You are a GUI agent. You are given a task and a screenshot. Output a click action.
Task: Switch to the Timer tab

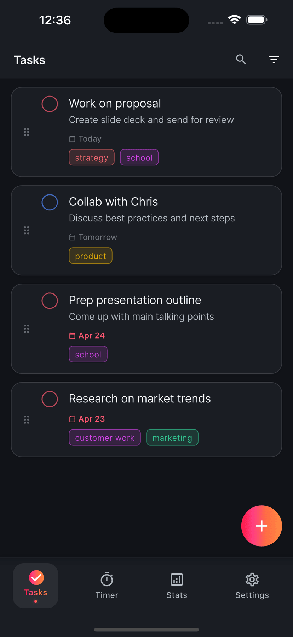[x=107, y=585]
